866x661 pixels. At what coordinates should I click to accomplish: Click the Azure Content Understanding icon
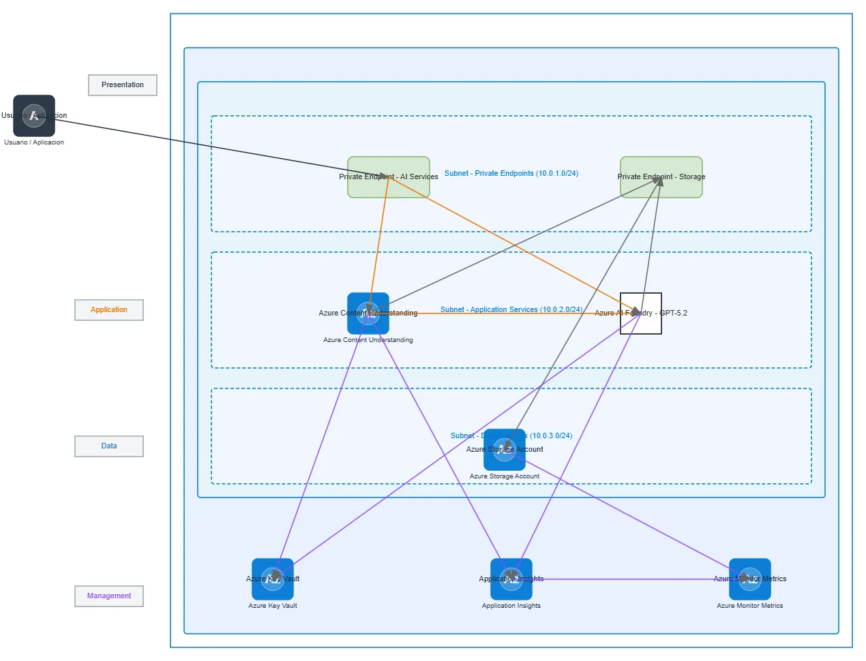[368, 313]
